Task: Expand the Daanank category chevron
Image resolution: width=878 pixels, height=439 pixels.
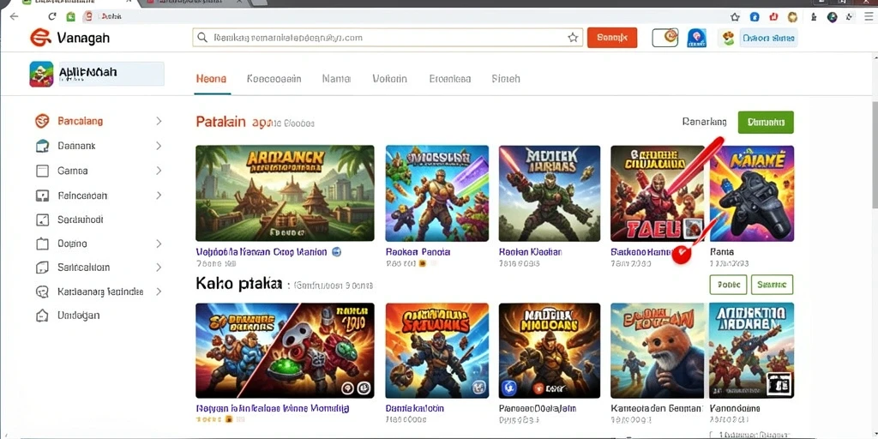Action: tap(159, 146)
